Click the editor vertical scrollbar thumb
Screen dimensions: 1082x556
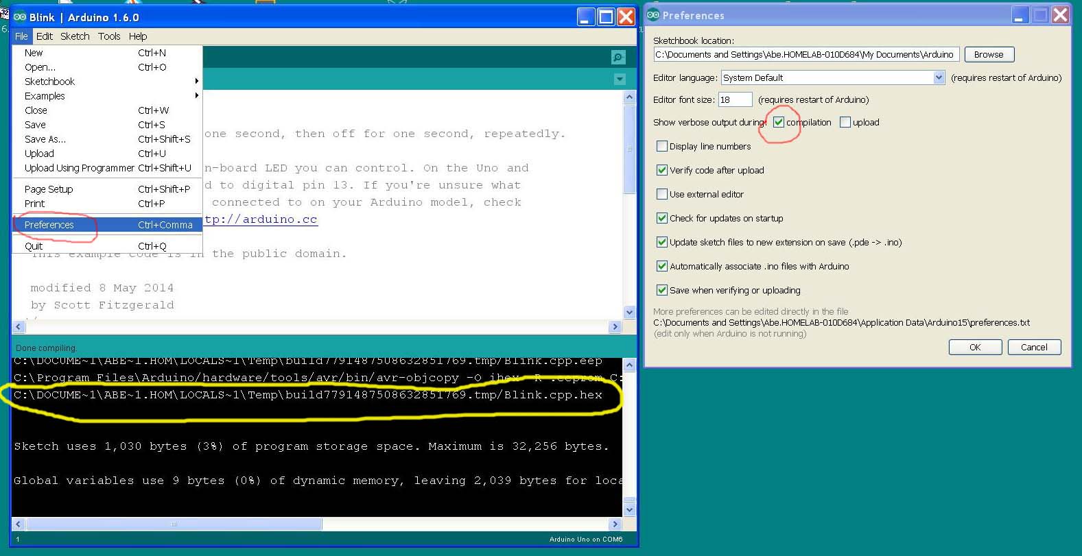click(630, 149)
